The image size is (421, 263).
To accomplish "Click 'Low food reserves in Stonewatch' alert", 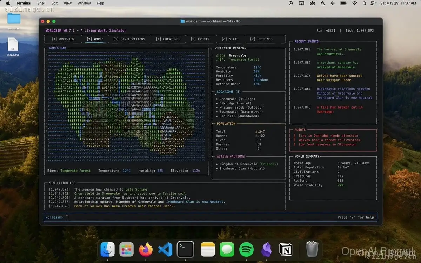I will [327, 144].
